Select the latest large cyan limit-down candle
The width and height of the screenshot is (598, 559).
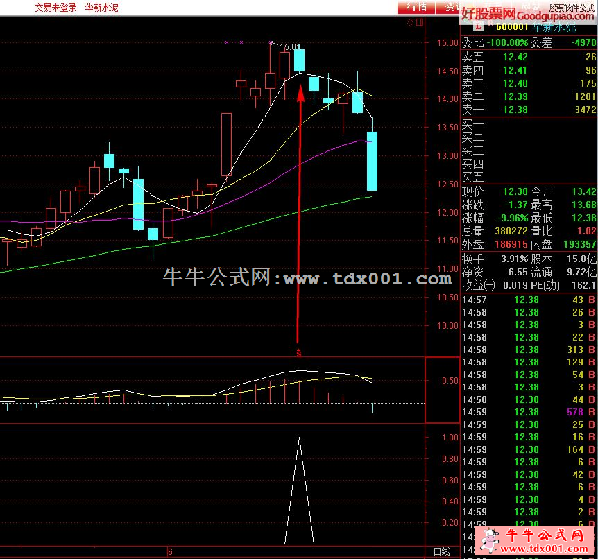[373, 161]
